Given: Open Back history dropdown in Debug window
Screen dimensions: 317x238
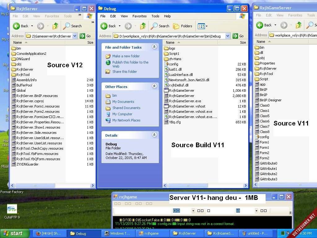Looking at the screenshot, I should pyautogui.click(x=119, y=26).
